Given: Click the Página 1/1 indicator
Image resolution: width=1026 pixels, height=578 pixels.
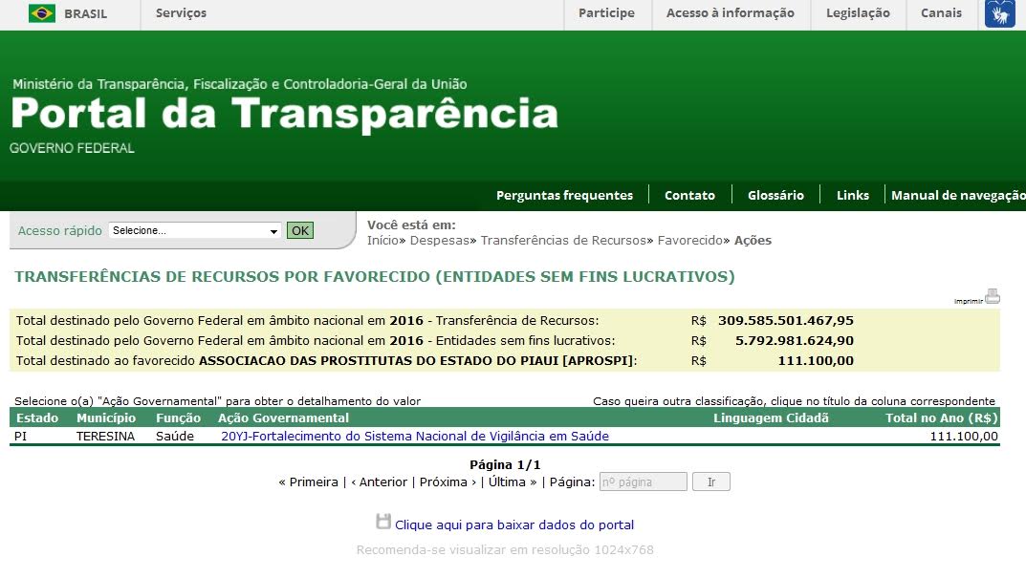Looking at the screenshot, I should [x=505, y=465].
